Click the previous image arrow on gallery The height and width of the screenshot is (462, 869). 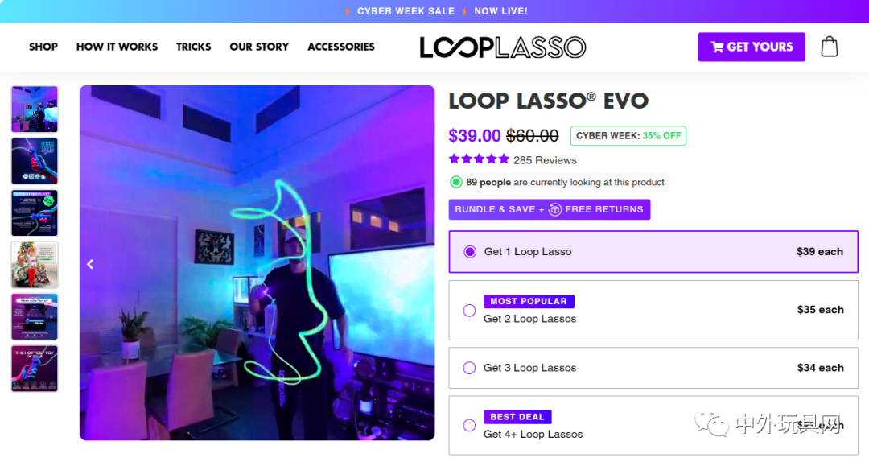point(90,265)
